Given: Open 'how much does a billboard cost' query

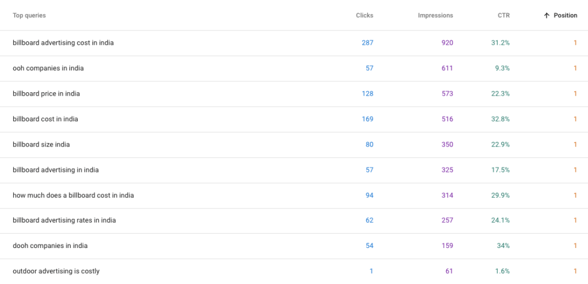Looking at the screenshot, I should pos(73,195).
